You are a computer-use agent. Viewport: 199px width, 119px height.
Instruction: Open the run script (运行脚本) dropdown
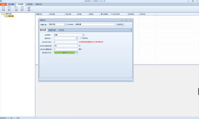tap(83, 35)
